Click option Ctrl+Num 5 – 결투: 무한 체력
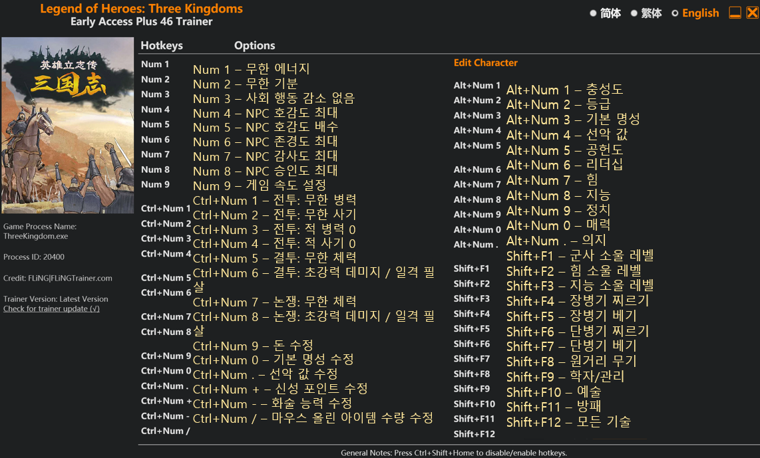 click(274, 258)
